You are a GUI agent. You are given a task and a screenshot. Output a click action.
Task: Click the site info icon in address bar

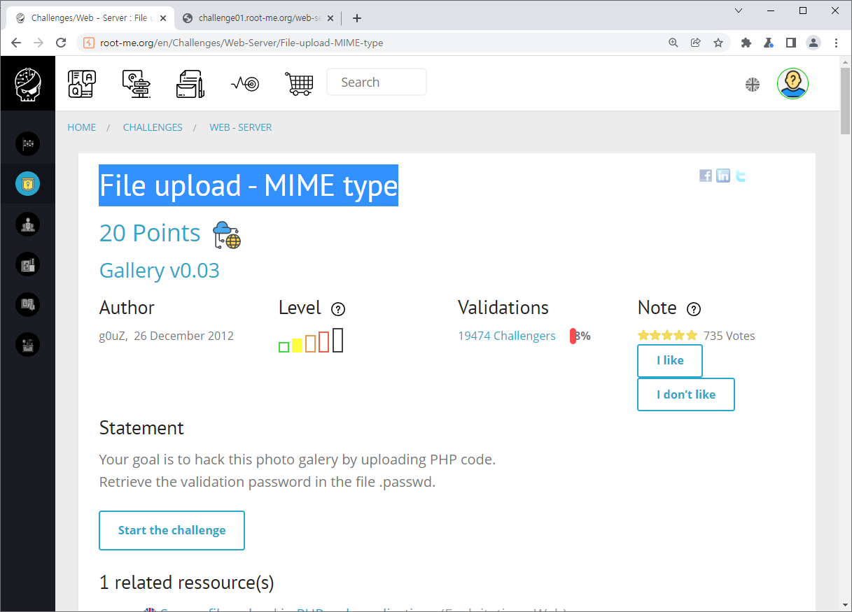pos(89,43)
